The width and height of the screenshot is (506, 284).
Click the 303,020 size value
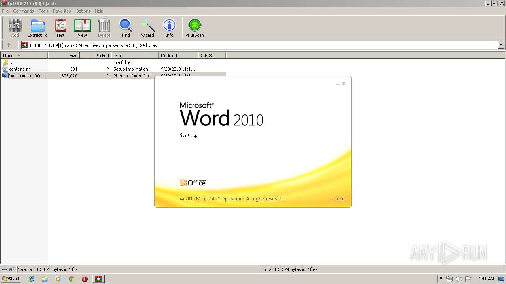click(69, 76)
